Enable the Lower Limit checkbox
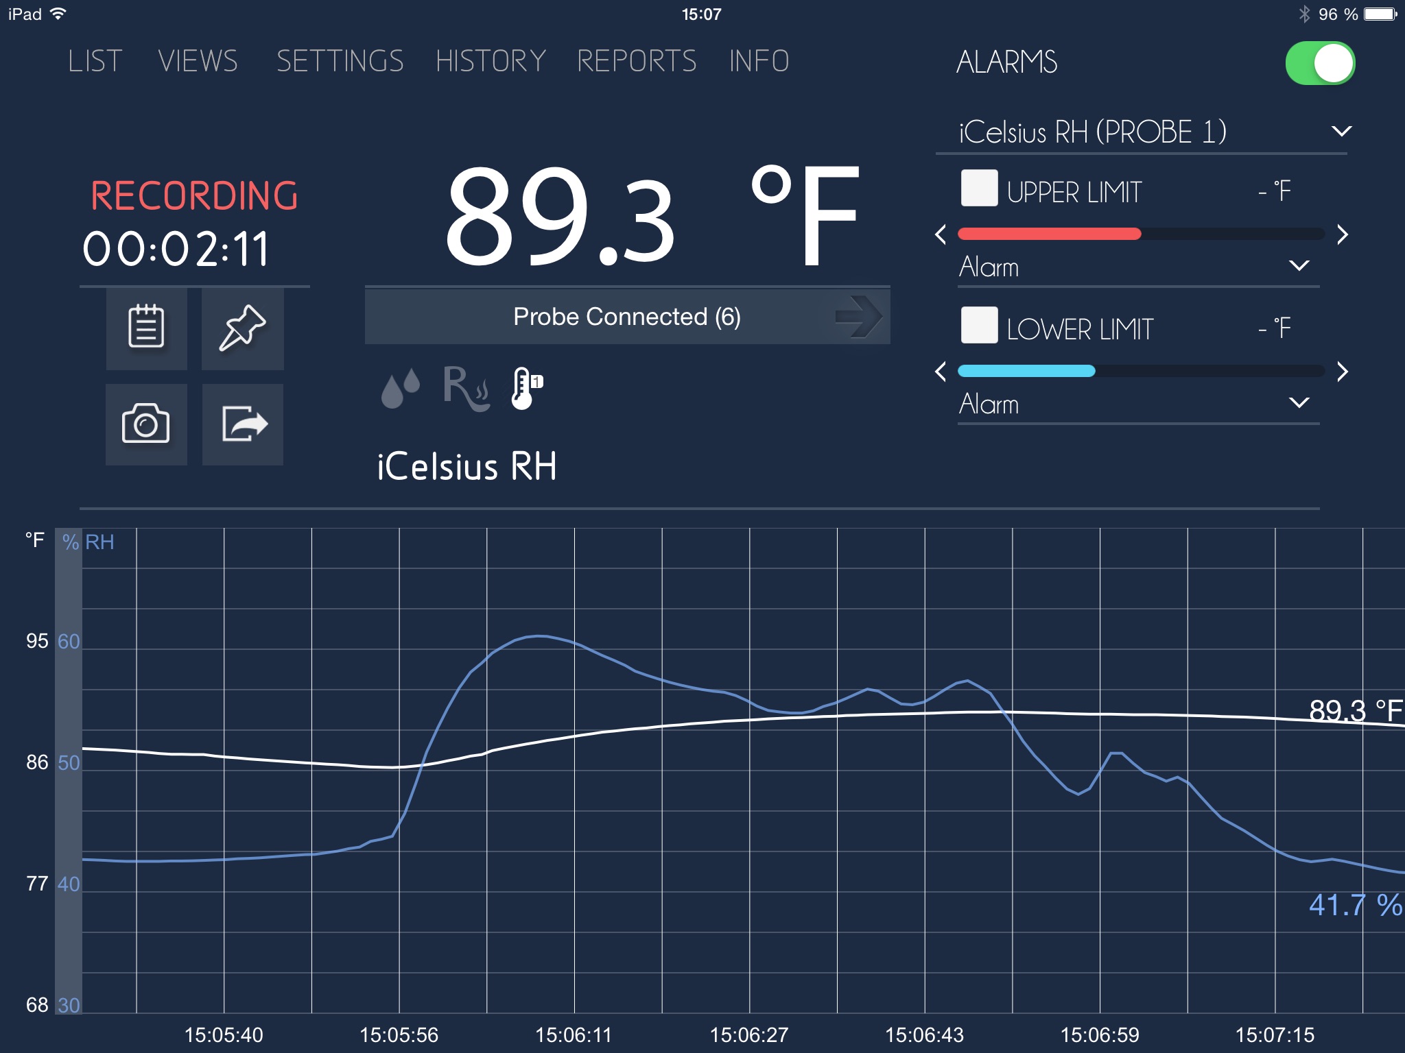1405x1053 pixels. point(979,325)
